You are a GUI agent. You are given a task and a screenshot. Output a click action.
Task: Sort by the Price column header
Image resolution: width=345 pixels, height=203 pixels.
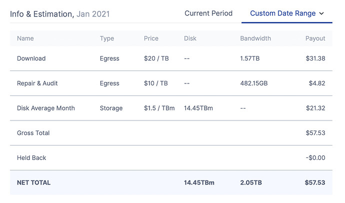151,38
